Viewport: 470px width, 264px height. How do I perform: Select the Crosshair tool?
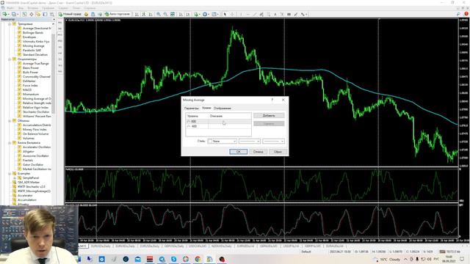(x=232, y=14)
